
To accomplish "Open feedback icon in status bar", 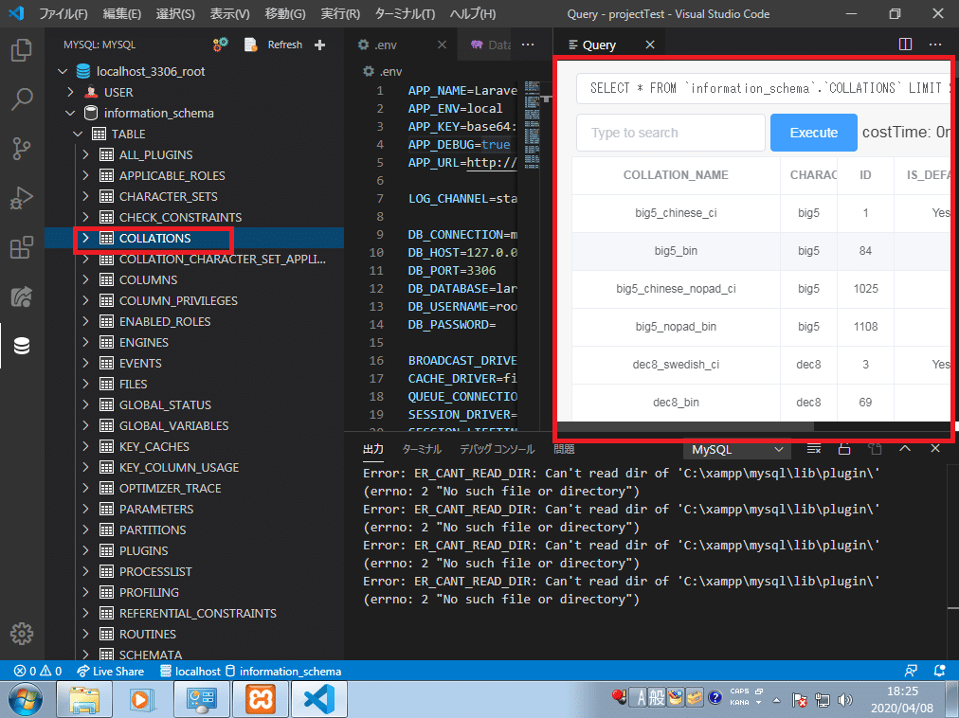I will (x=911, y=671).
